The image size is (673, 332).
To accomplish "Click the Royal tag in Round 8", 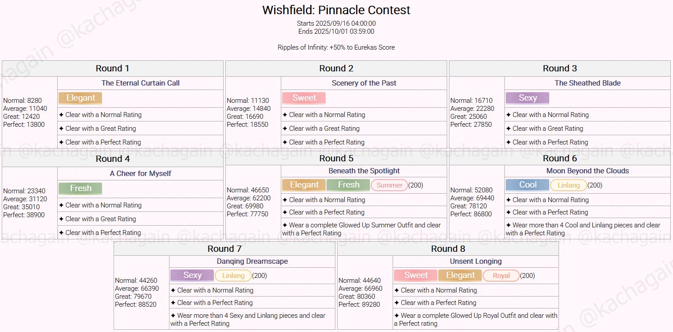I will click(x=501, y=276).
